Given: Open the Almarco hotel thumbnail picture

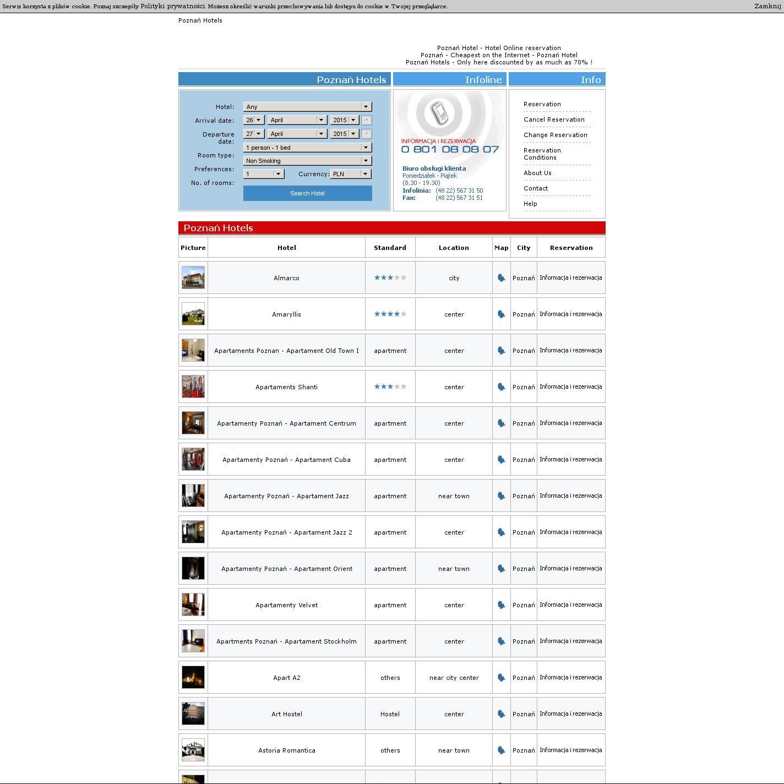Looking at the screenshot, I should [193, 277].
